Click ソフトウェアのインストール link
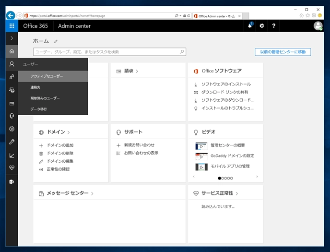Image resolution: width=330 pixels, height=252 pixels. pos(226,84)
